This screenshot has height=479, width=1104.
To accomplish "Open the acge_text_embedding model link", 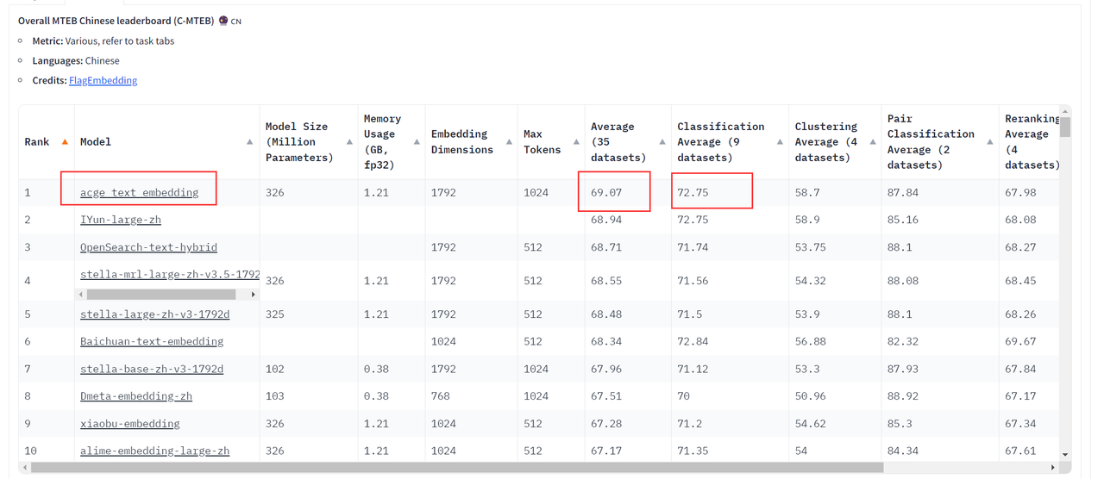I will 139,193.
